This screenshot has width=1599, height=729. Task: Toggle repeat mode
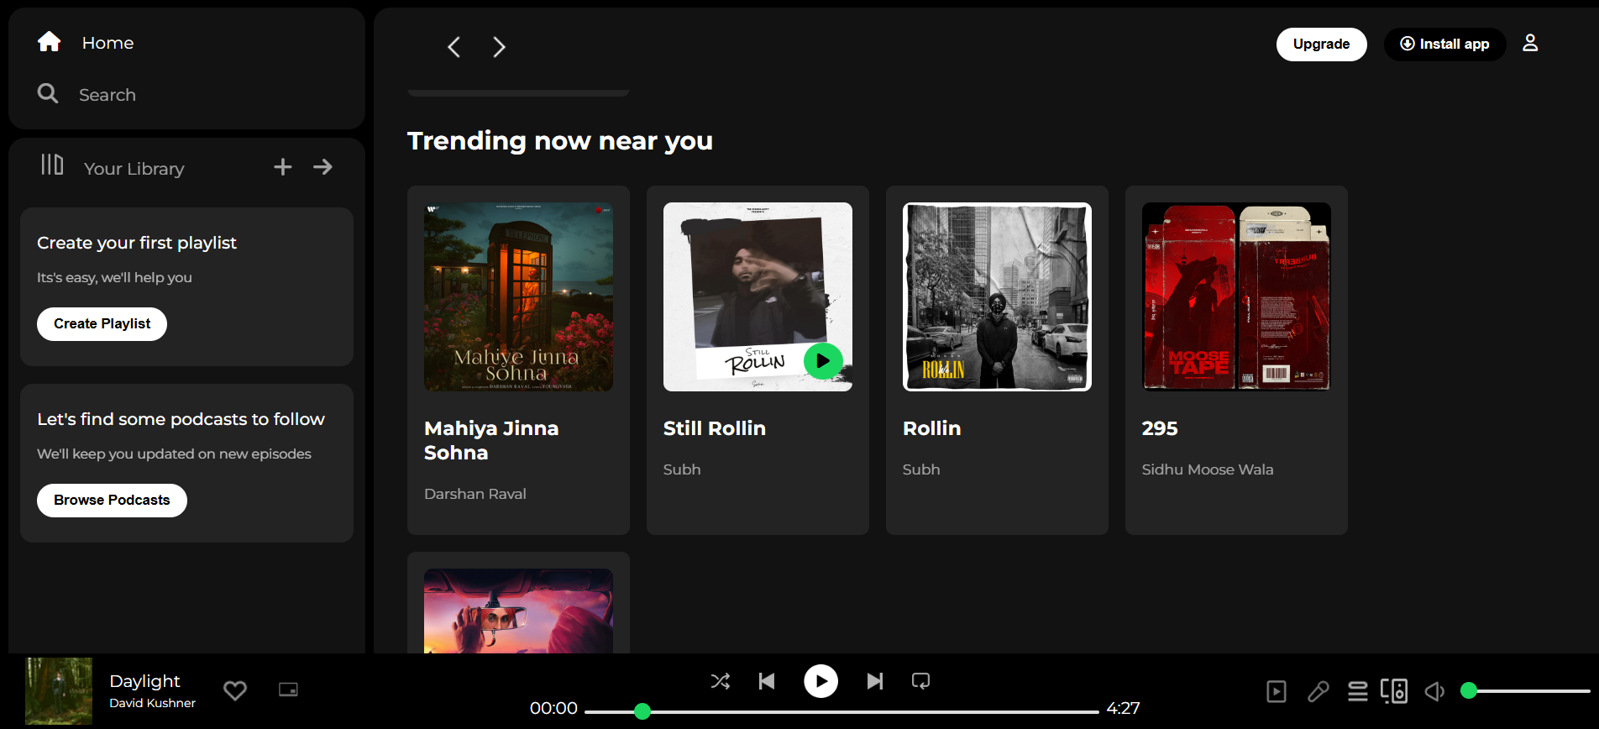(920, 681)
